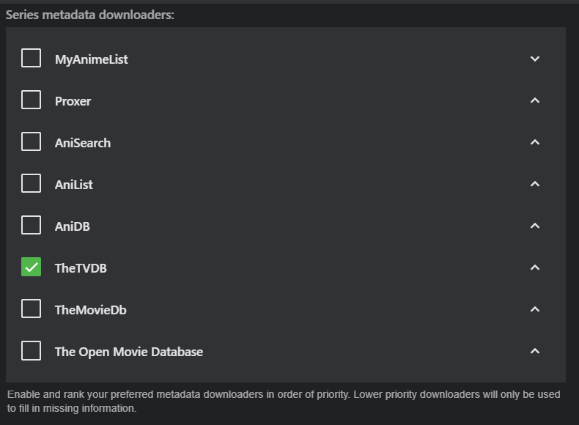This screenshot has height=425, width=579.
Task: Uncheck the TheTVDB downloader
Action: point(31,267)
